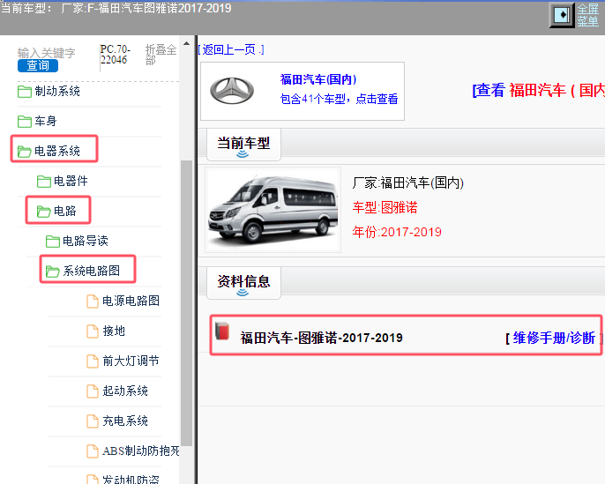Open 福田汽车-图雅诺-2017-2019 entry
The width and height of the screenshot is (605, 484).
click(x=321, y=338)
